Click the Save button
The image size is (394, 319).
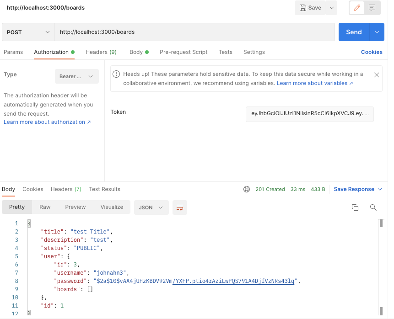[x=310, y=8]
